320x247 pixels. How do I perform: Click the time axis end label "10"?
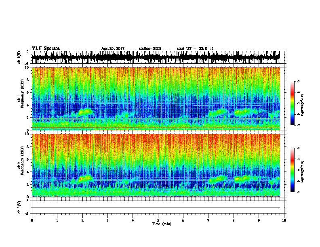pos(284,220)
